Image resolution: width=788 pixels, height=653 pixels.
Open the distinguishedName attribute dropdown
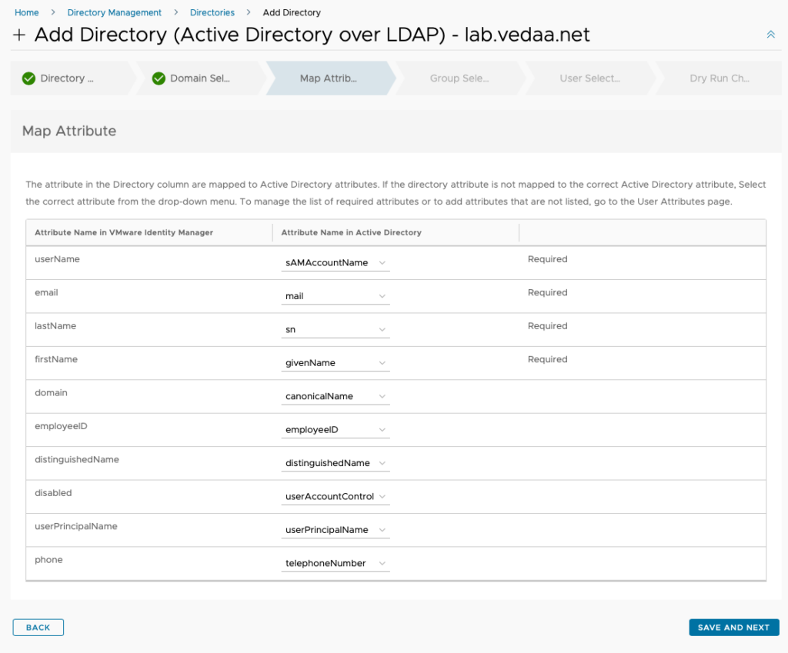point(336,463)
